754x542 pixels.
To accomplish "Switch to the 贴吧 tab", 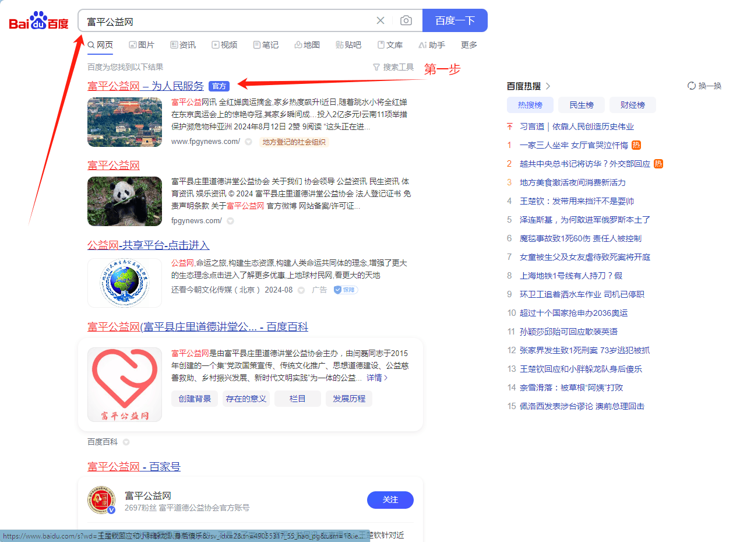I will [348, 45].
